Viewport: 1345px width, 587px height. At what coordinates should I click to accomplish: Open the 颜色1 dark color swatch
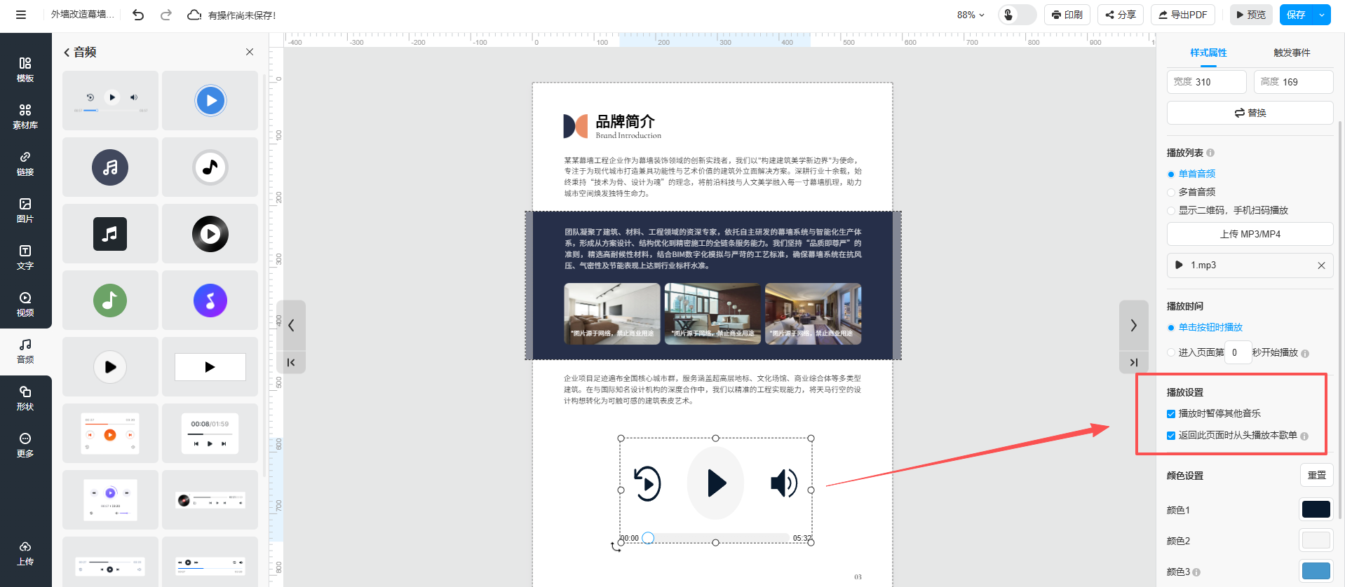pos(1316,510)
